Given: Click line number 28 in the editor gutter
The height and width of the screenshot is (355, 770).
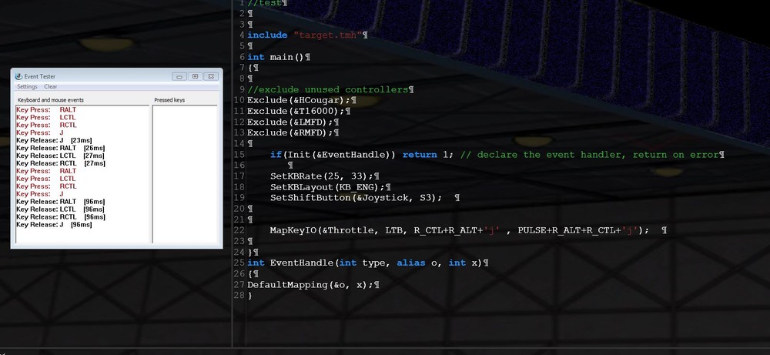Looking at the screenshot, I should click(239, 296).
